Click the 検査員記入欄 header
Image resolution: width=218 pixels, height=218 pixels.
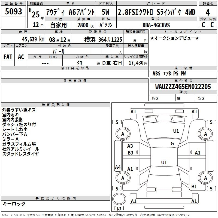(56, 105)
